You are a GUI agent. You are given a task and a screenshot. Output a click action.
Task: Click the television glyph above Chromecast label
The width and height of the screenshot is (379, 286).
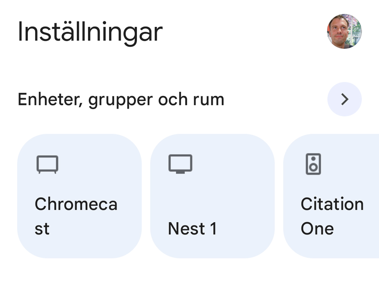coord(47,164)
